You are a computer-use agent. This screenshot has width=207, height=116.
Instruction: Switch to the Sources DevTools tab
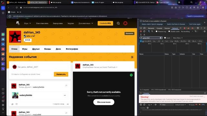pos(167,28)
